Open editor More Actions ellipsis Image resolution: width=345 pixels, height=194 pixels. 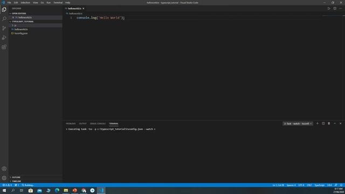pyautogui.click(x=340, y=9)
